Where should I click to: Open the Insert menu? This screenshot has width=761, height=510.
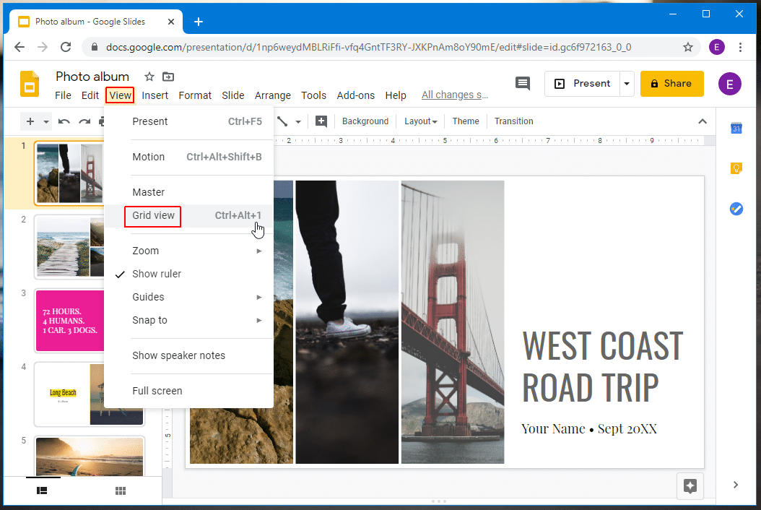point(155,95)
